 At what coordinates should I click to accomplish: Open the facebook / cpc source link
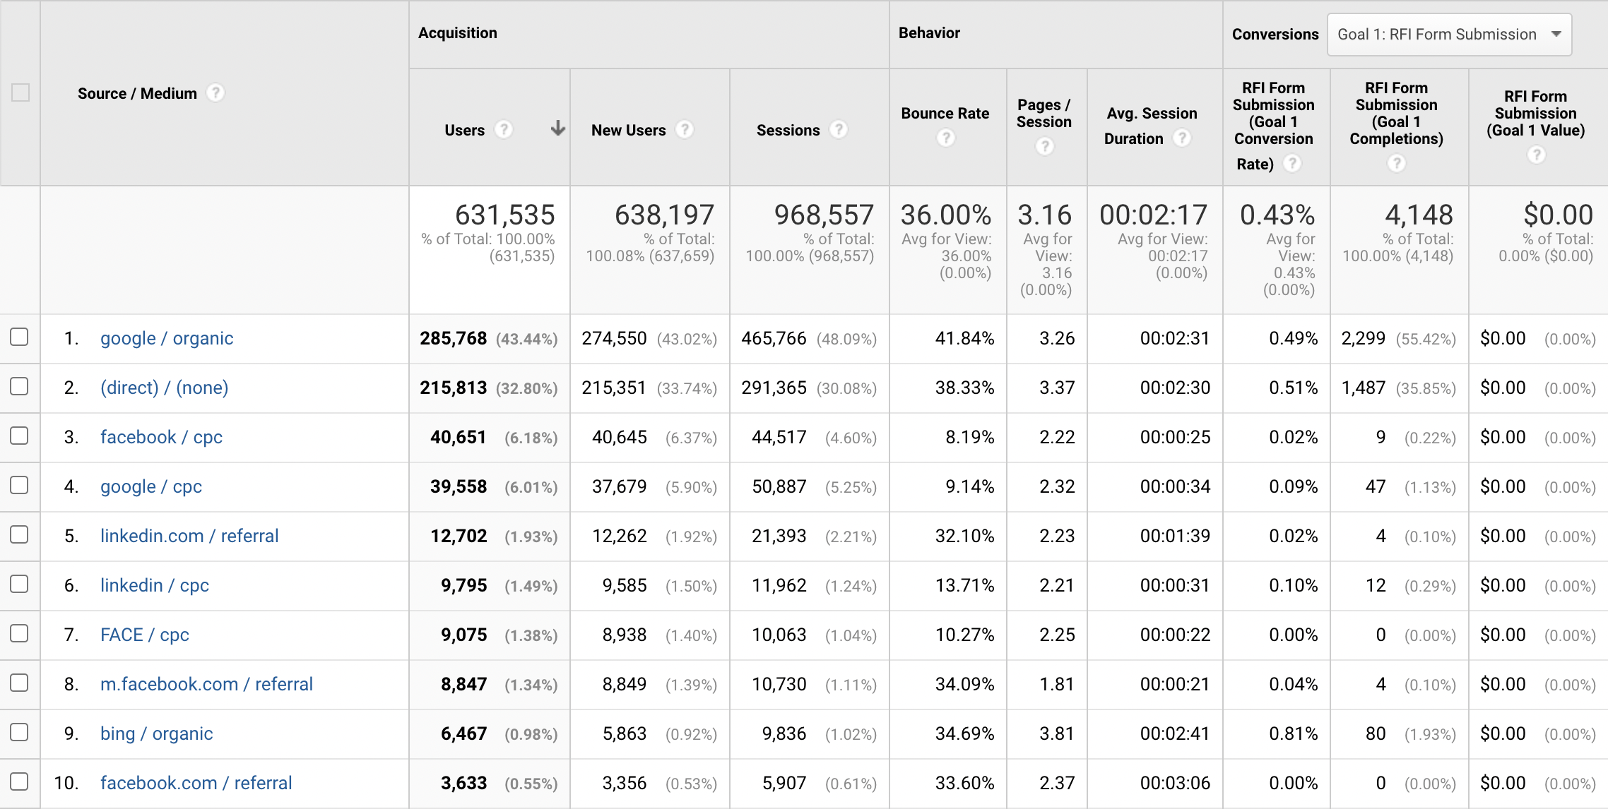tap(161, 437)
